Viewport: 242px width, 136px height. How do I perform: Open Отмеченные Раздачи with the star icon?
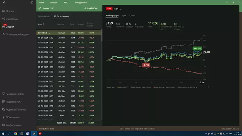(16, 35)
